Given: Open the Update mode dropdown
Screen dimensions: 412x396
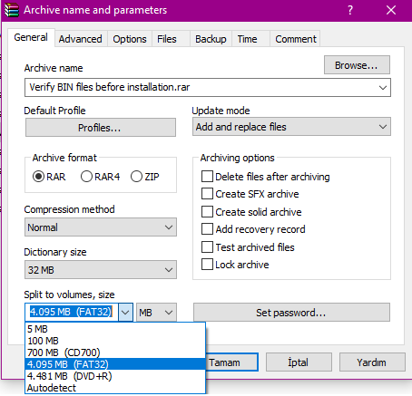Looking at the screenshot, I should (291, 127).
